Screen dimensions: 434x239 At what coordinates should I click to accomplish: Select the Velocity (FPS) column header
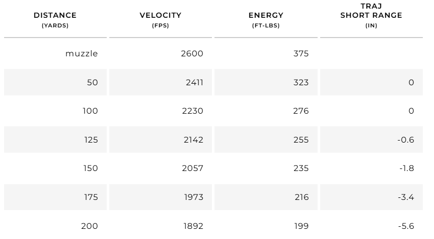click(x=160, y=19)
